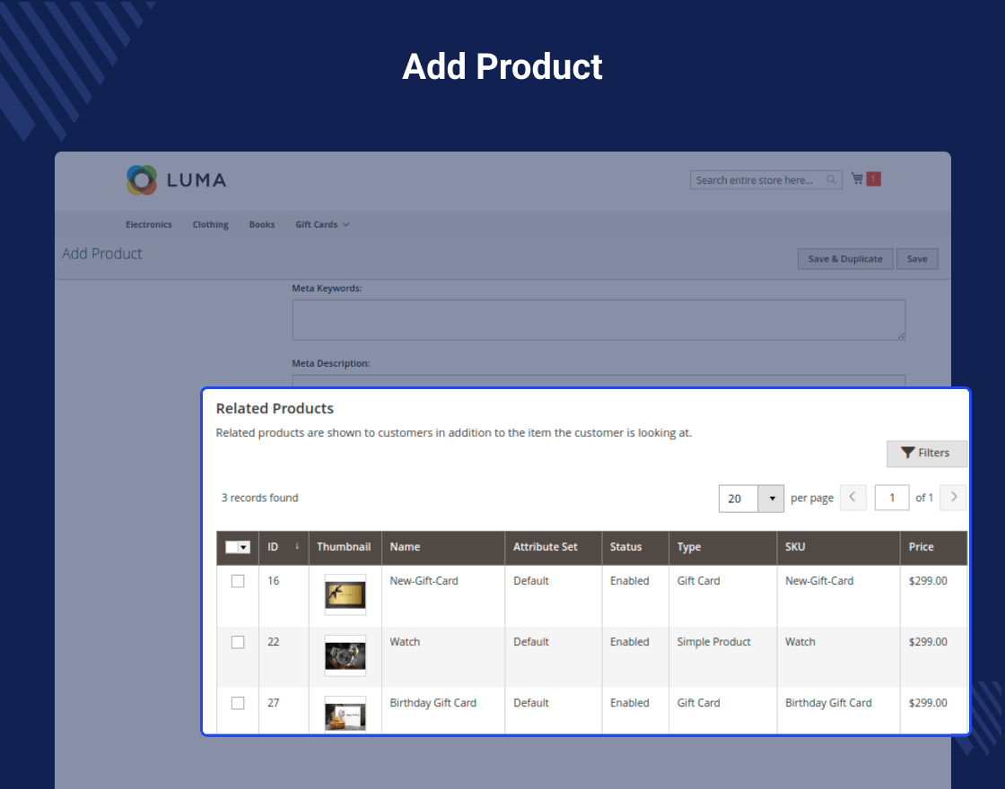The width and height of the screenshot is (1005, 789).
Task: Click the Save & Duplicate button
Action: pos(845,259)
